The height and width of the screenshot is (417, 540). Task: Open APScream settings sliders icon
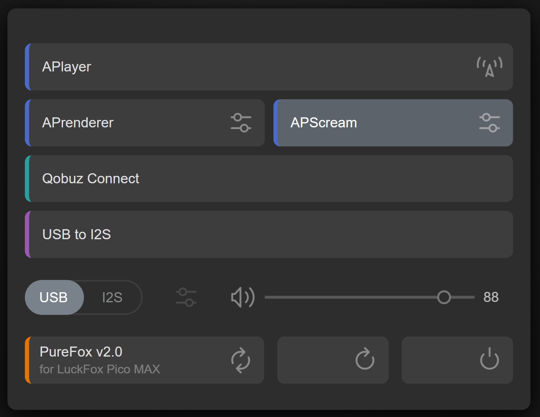[x=489, y=123]
